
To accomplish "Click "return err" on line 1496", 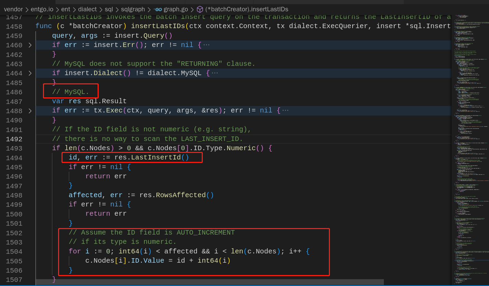I will [106, 176].
